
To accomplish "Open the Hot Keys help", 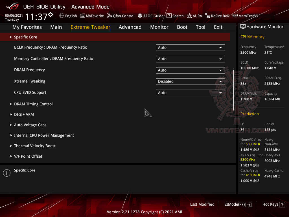I will click(273, 205).
